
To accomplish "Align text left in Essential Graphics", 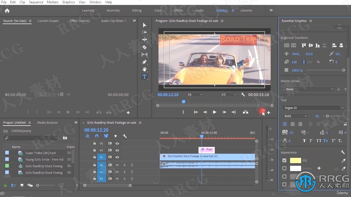I will 285,124.
